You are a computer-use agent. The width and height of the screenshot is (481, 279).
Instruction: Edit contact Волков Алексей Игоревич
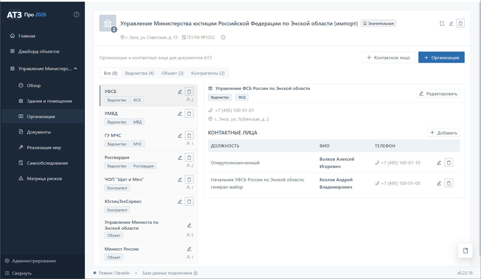pyautogui.click(x=439, y=163)
